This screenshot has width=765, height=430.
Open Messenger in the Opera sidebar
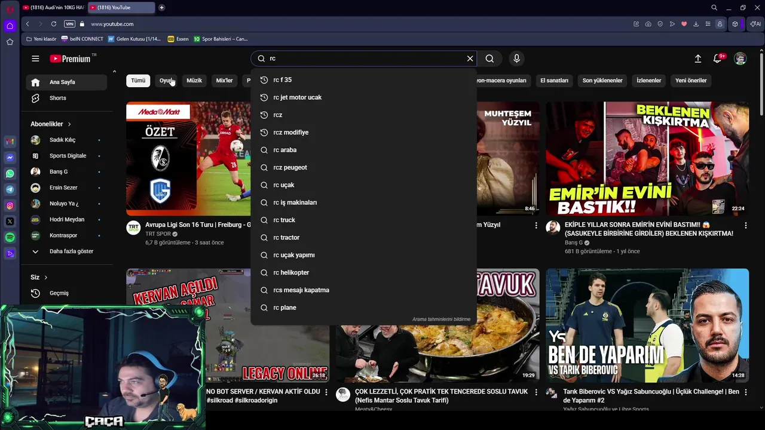pyautogui.click(x=10, y=158)
